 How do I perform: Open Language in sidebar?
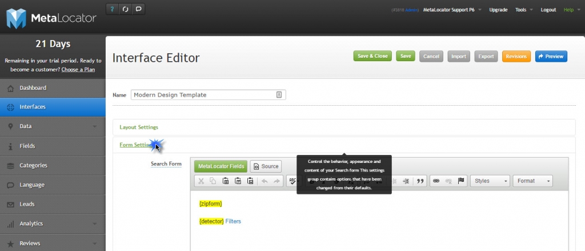click(x=53, y=185)
